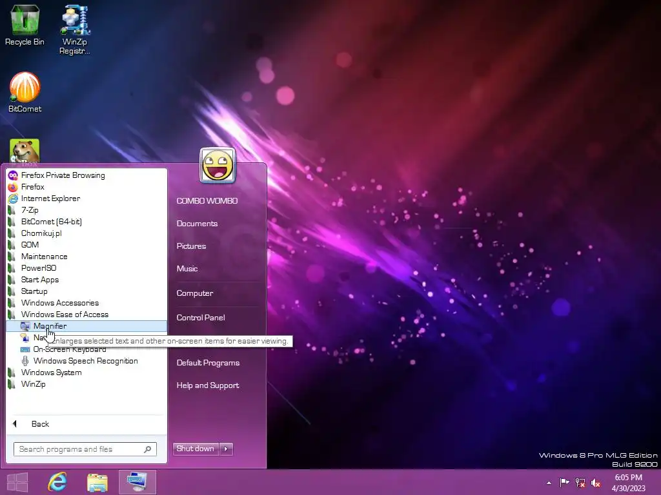The image size is (661, 495).
Task: Open Pictures from the Start menu
Action: tap(191, 246)
